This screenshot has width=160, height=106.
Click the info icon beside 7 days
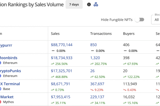[x=89, y=5]
